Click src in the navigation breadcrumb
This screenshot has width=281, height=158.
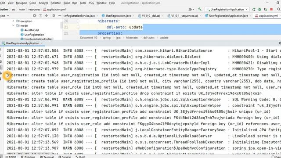(14, 9)
